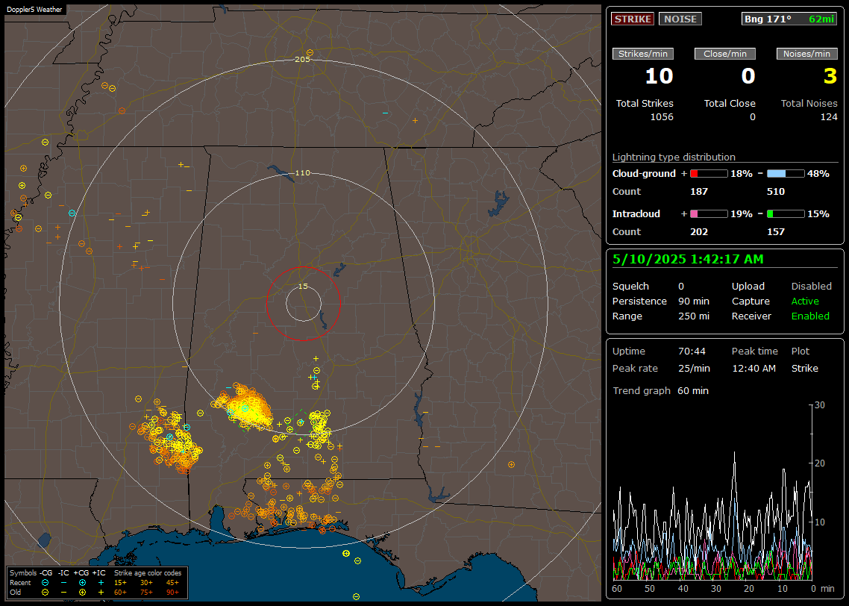Screen dimensions: 849x606
Task: Click the Range value 250 mi
Action: [694, 316]
